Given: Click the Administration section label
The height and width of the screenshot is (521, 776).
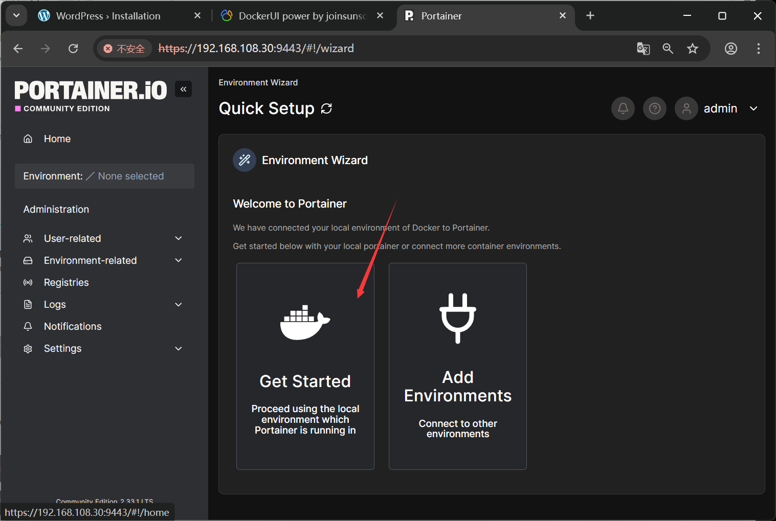Looking at the screenshot, I should tap(56, 209).
